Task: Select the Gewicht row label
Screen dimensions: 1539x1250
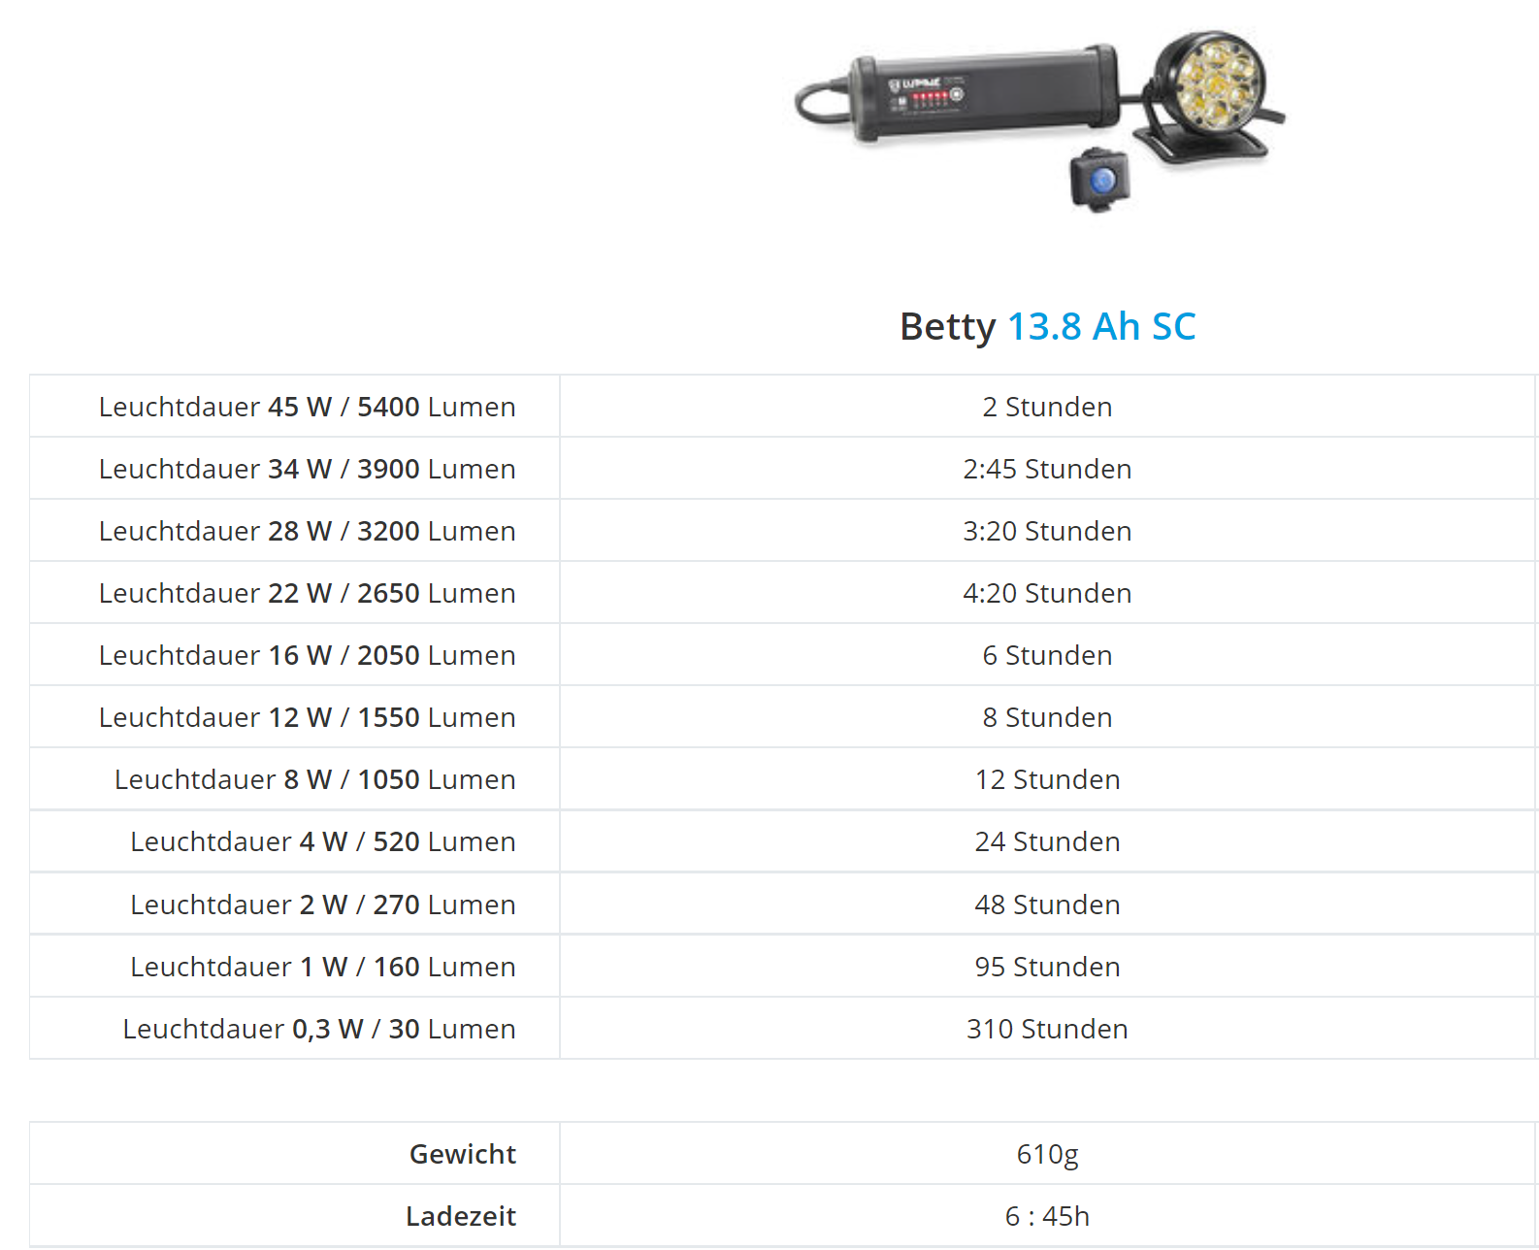Action: coord(462,1154)
